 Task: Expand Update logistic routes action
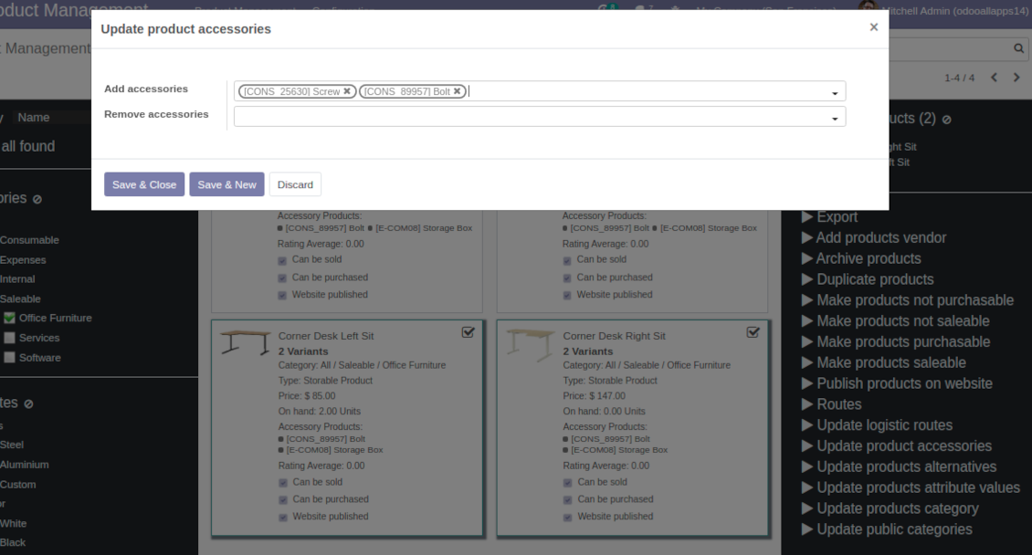(x=877, y=425)
